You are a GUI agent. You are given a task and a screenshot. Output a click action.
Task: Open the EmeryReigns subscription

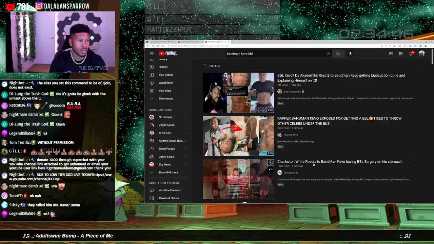pyautogui.click(x=169, y=148)
